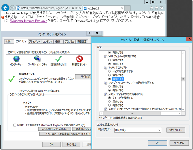Choose 無効にする for Active scripting
Viewport: 193px width, 150px height.
pos(110,75)
